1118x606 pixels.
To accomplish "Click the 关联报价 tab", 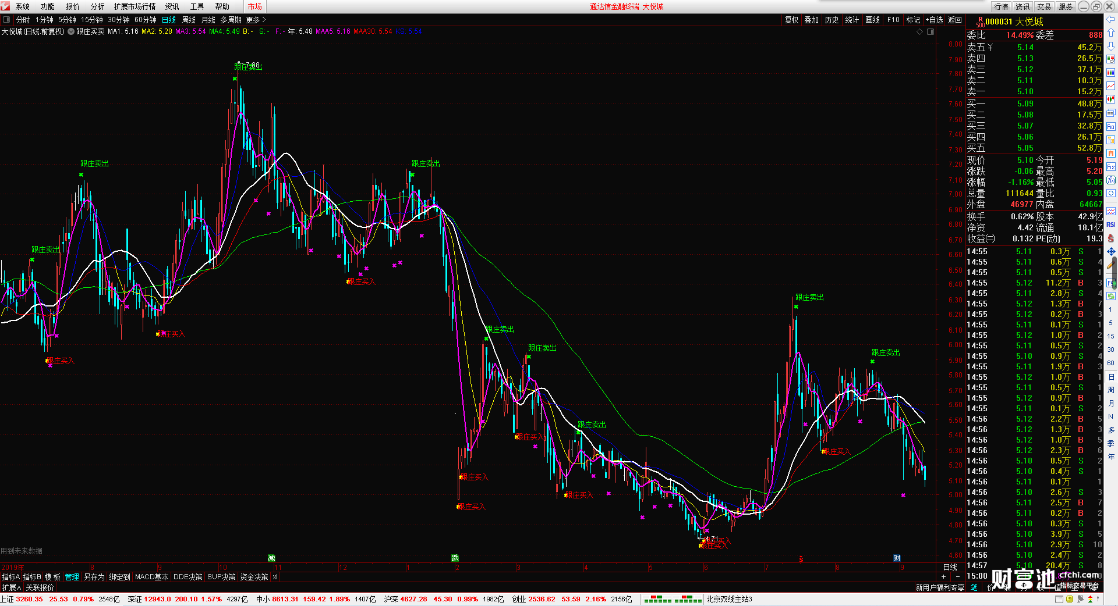I will click(40, 587).
